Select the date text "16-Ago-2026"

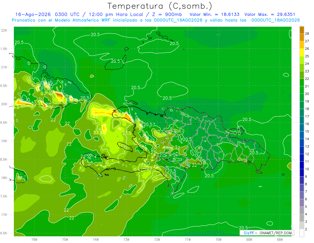click(x=33, y=14)
